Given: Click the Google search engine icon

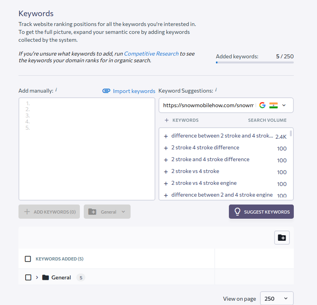Looking at the screenshot, I should point(262,105).
